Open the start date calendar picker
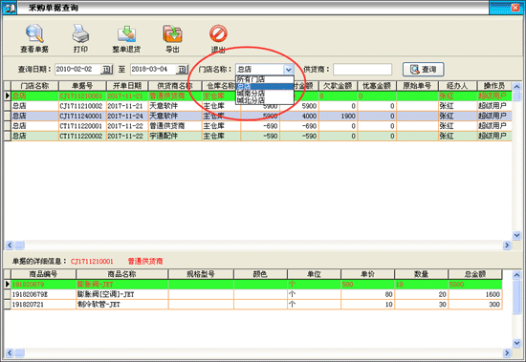The image size is (526, 362). (107, 70)
